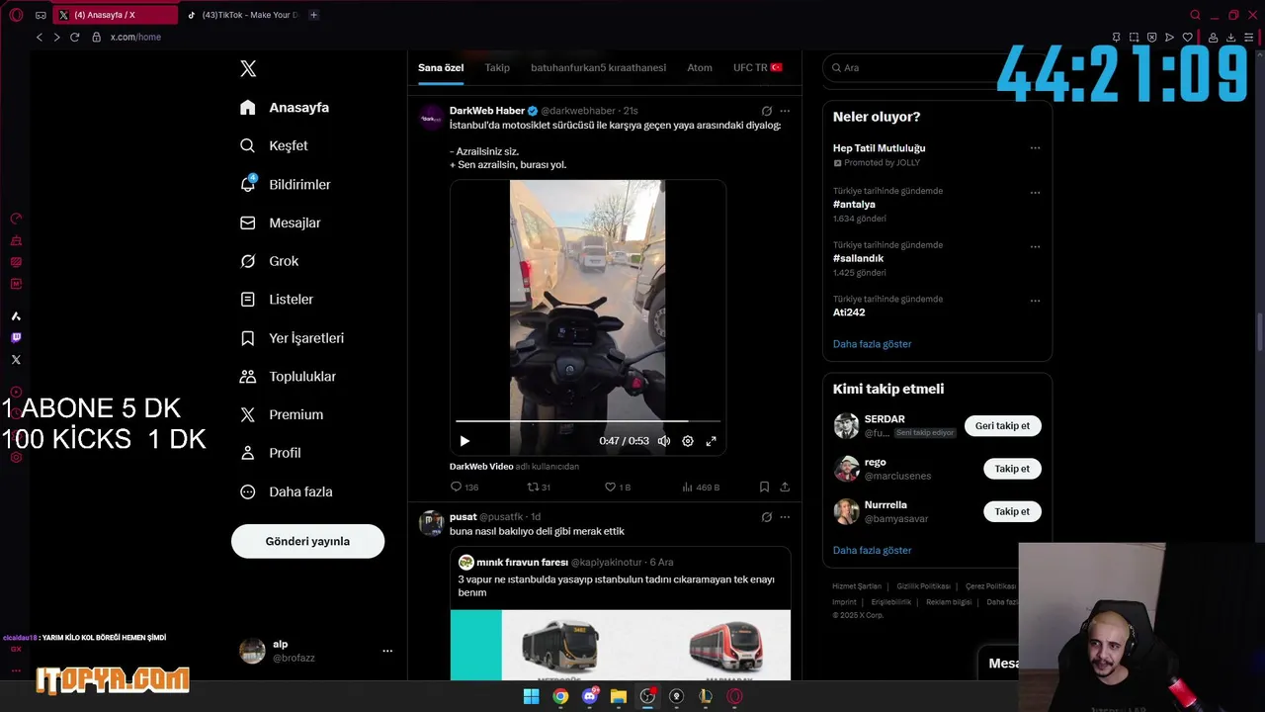Screen dimensions: 1265x712
Task: Reload the browser page
Action: (74, 37)
